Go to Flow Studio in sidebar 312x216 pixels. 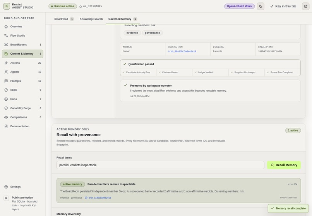click(22, 35)
